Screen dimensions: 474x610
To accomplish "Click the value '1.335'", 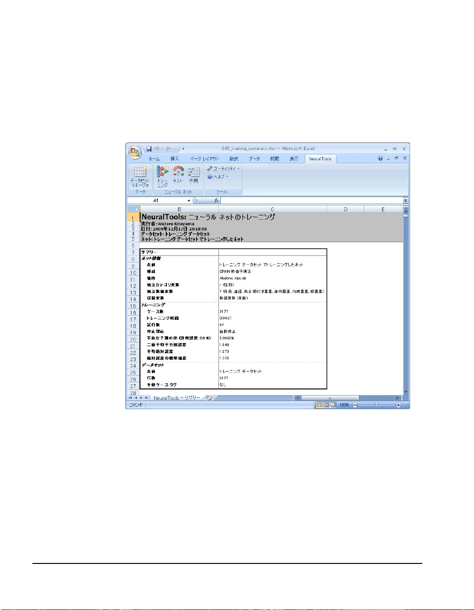I will pos(224,358).
